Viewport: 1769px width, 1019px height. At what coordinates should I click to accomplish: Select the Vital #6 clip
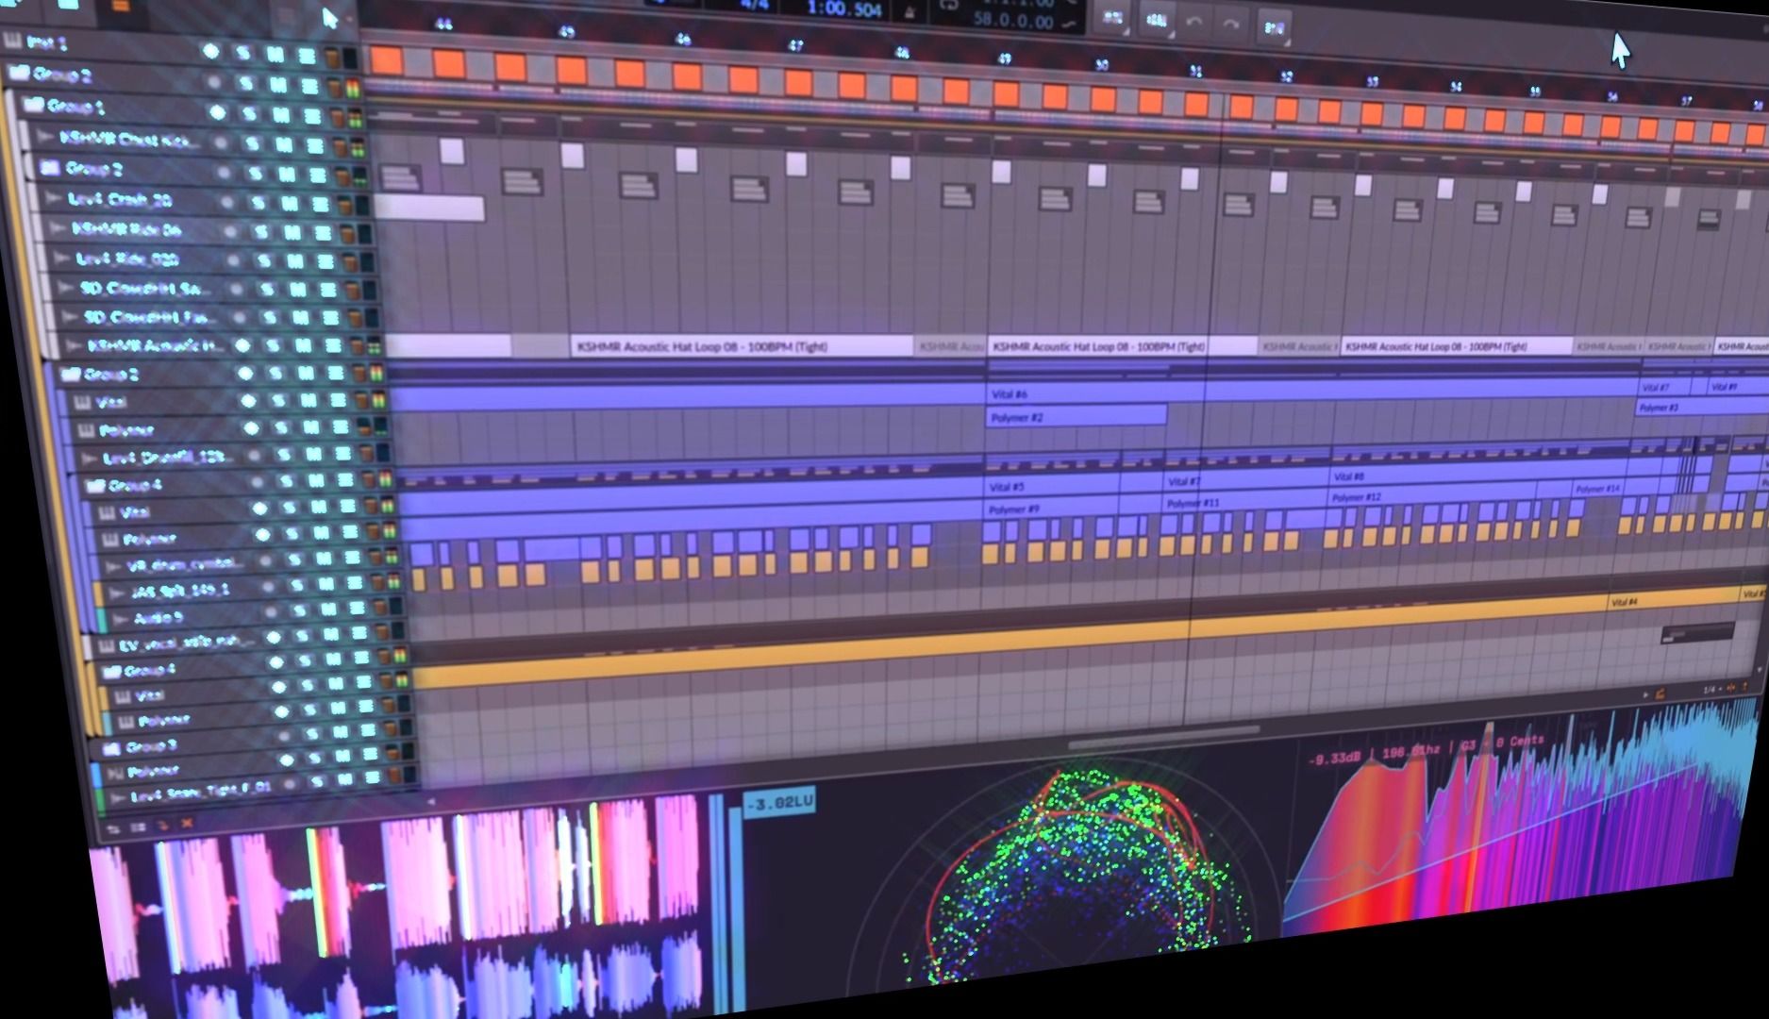pyautogui.click(x=1310, y=393)
